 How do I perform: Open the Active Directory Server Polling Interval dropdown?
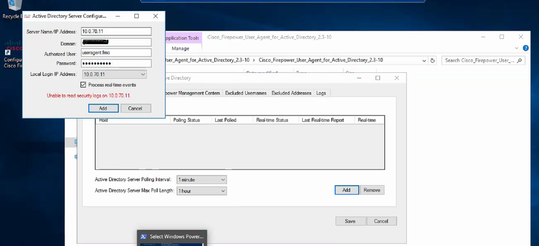coord(201,180)
